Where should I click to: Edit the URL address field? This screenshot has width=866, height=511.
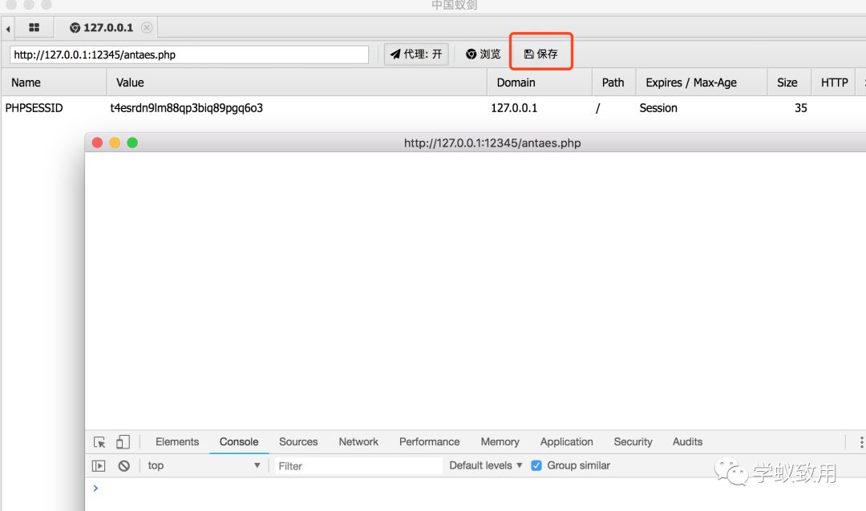pos(189,54)
